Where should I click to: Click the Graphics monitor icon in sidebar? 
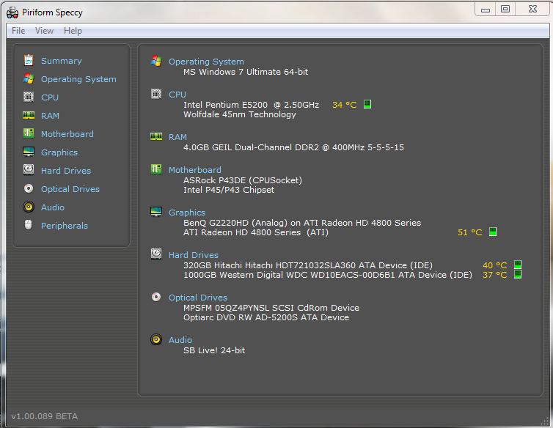point(29,152)
